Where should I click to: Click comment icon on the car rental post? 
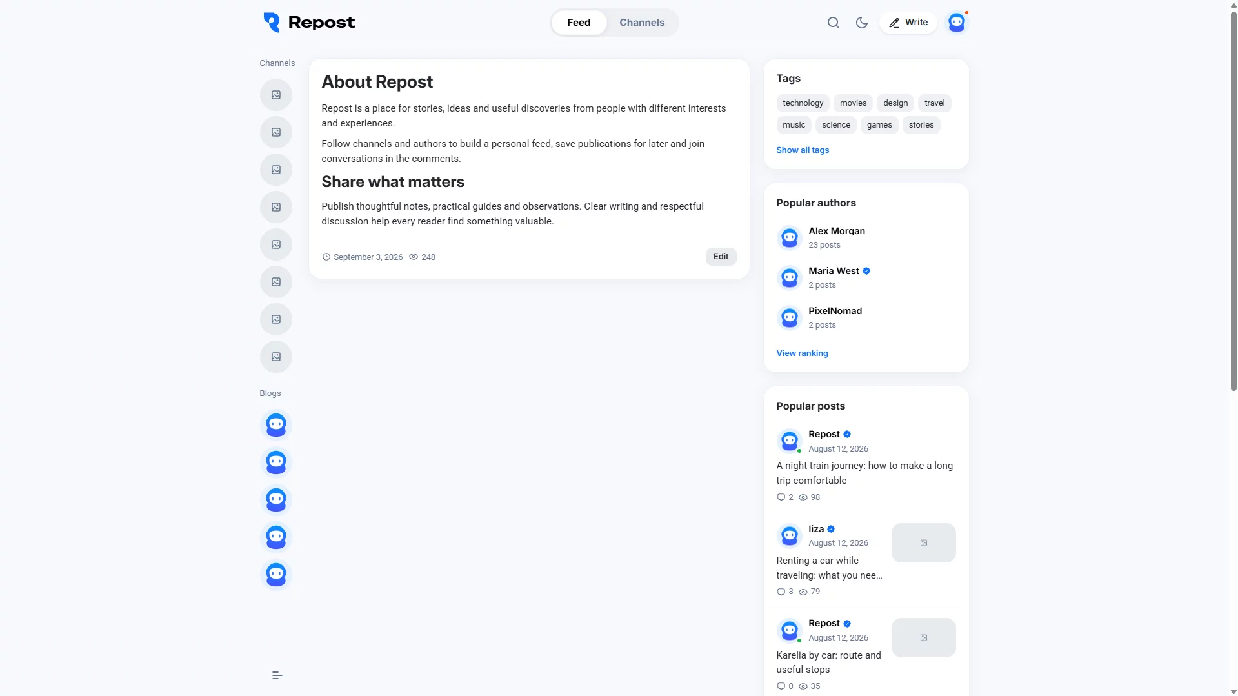click(x=781, y=592)
